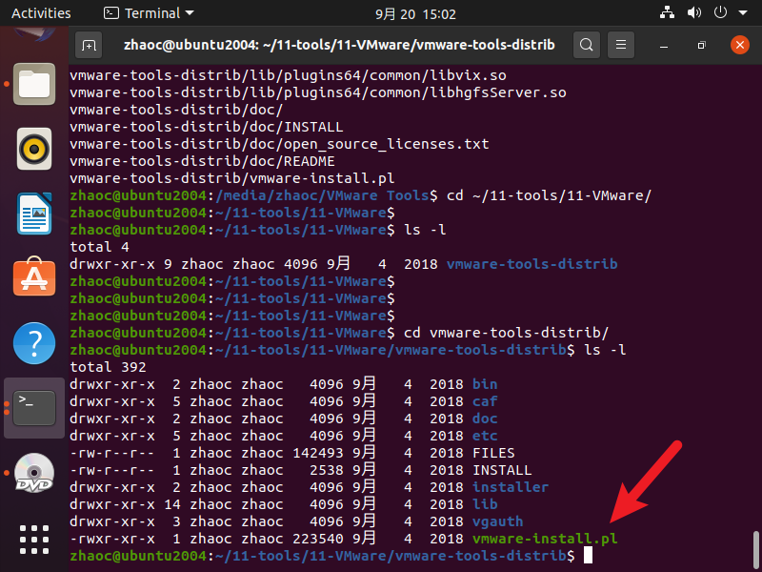This screenshot has width=762, height=572.
Task: Launch Rhythmbox from the dock
Action: click(34, 149)
